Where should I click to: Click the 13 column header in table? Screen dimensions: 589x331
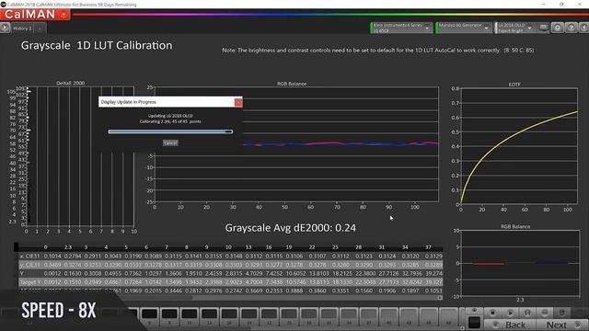pyautogui.click(x=248, y=247)
